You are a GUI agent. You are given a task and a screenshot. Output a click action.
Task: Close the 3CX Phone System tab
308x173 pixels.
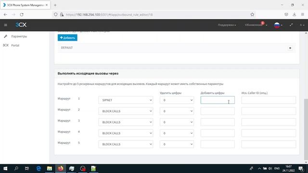coord(47,5)
